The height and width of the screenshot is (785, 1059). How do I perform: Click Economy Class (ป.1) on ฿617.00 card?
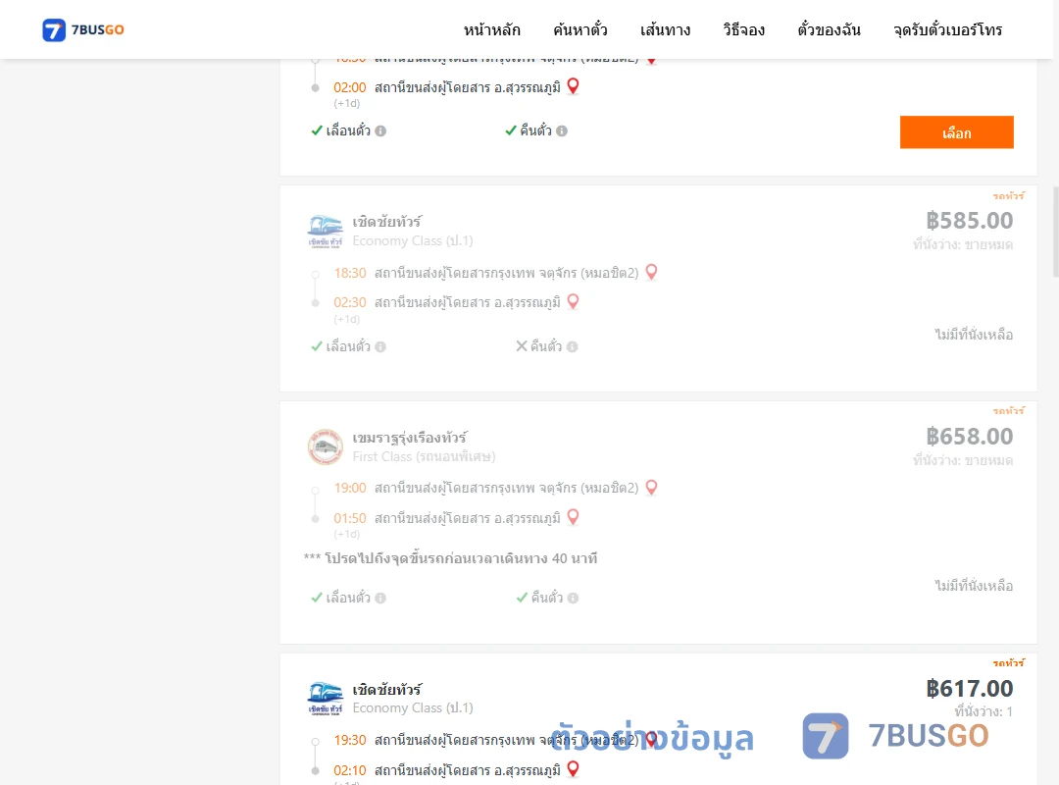coord(413,707)
